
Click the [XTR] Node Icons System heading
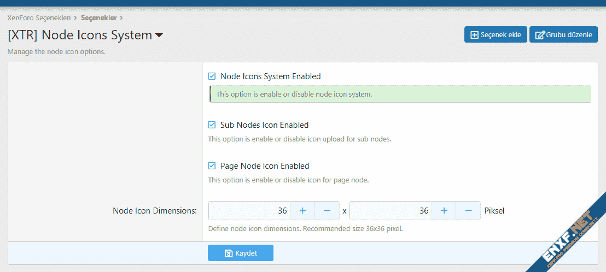coord(80,36)
